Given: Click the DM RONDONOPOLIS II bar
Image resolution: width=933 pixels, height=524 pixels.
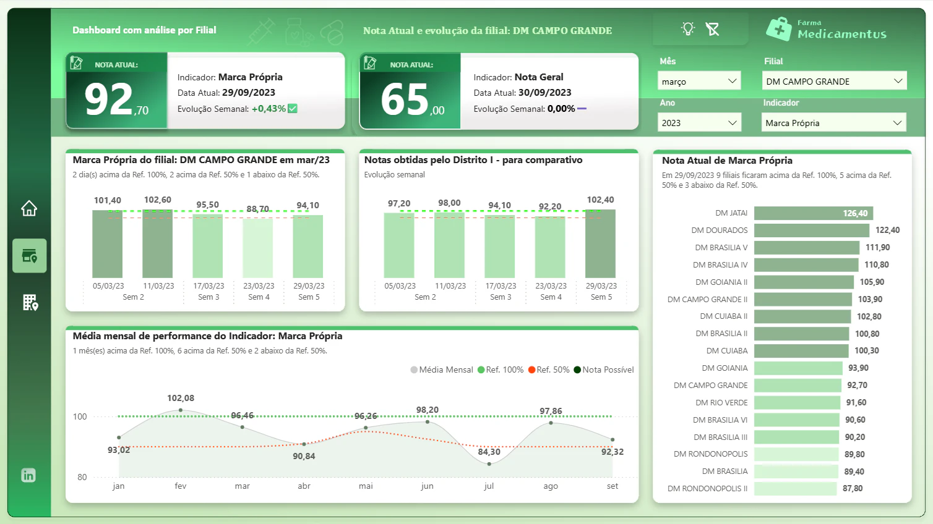Looking at the screenshot, I should coord(795,489).
